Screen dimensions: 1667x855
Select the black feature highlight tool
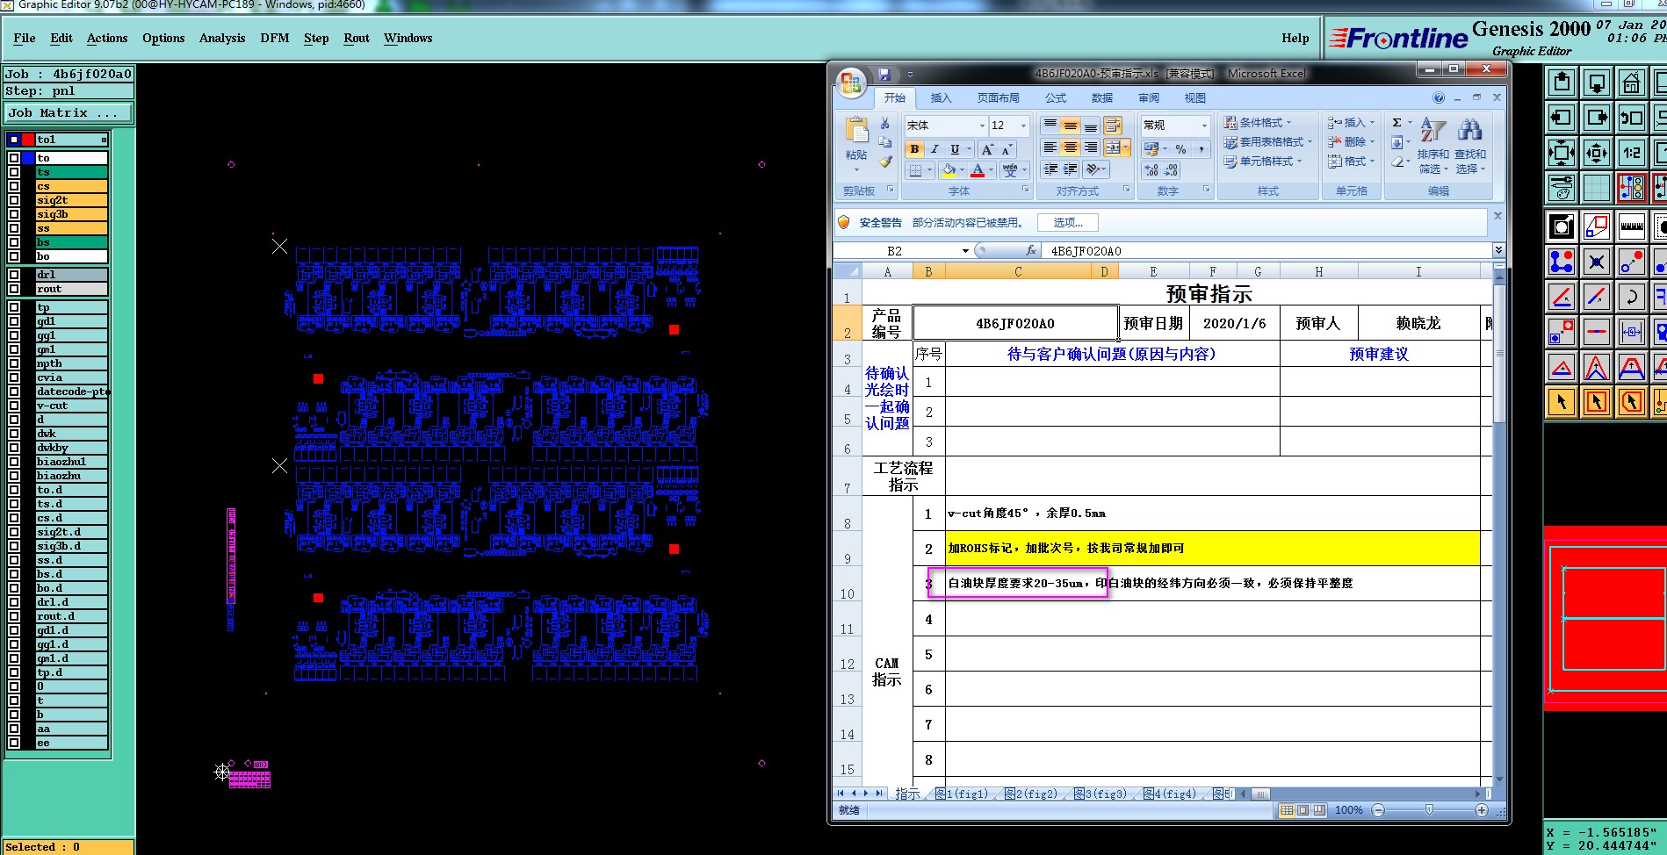point(1562,227)
